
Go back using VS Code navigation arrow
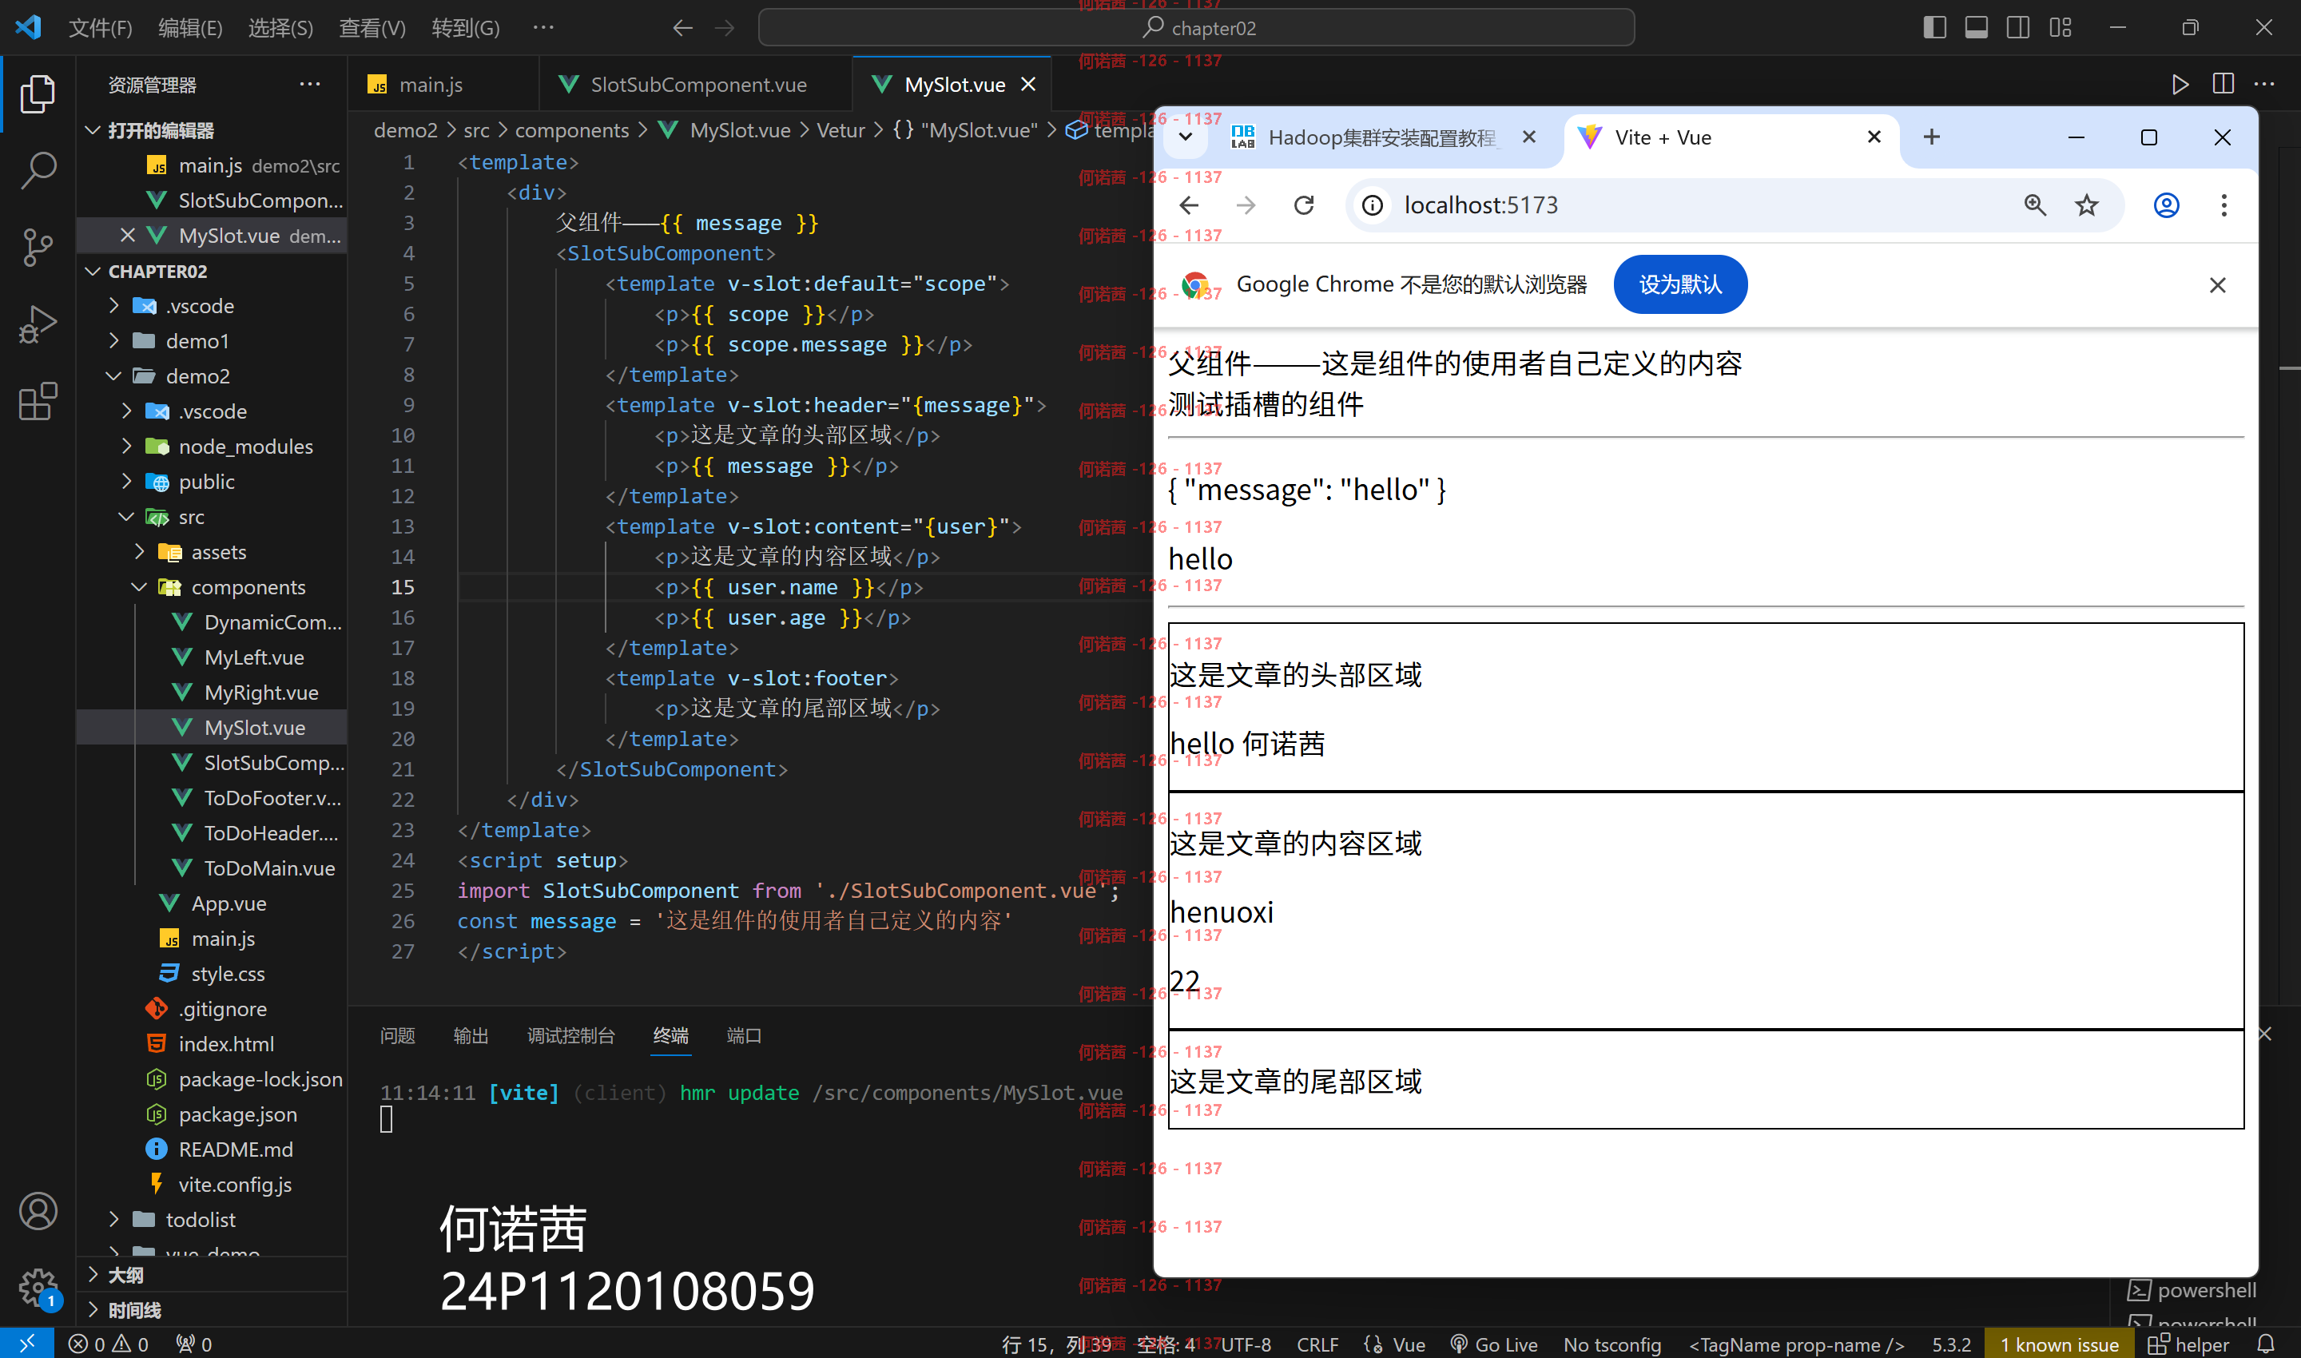point(682,27)
